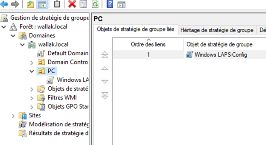
Task: Select the PC organizational unit
Action: click(51, 71)
